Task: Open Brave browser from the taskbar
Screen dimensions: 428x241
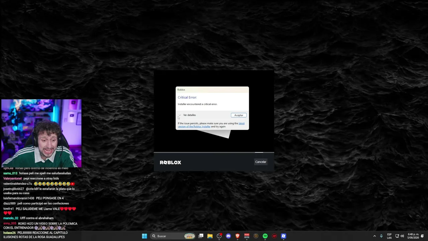Action: pyautogui.click(x=237, y=236)
